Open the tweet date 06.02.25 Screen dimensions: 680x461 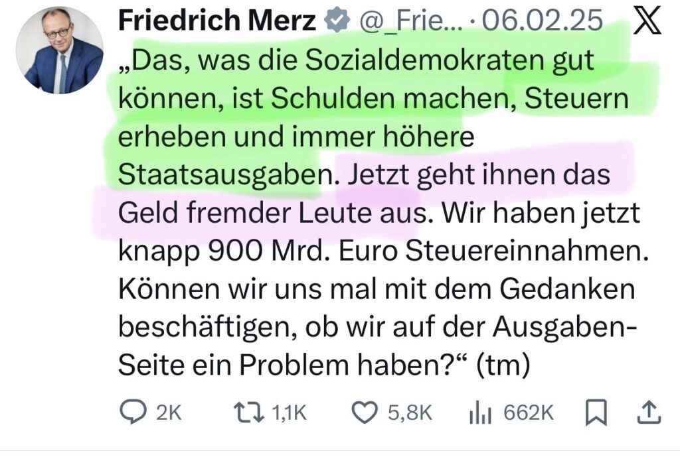click(x=542, y=22)
